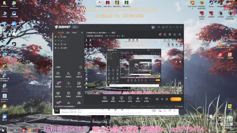This screenshot has width=237, height=133.
Task: Open MSI Afterburner desktop icon
Action: [x=14, y=5]
